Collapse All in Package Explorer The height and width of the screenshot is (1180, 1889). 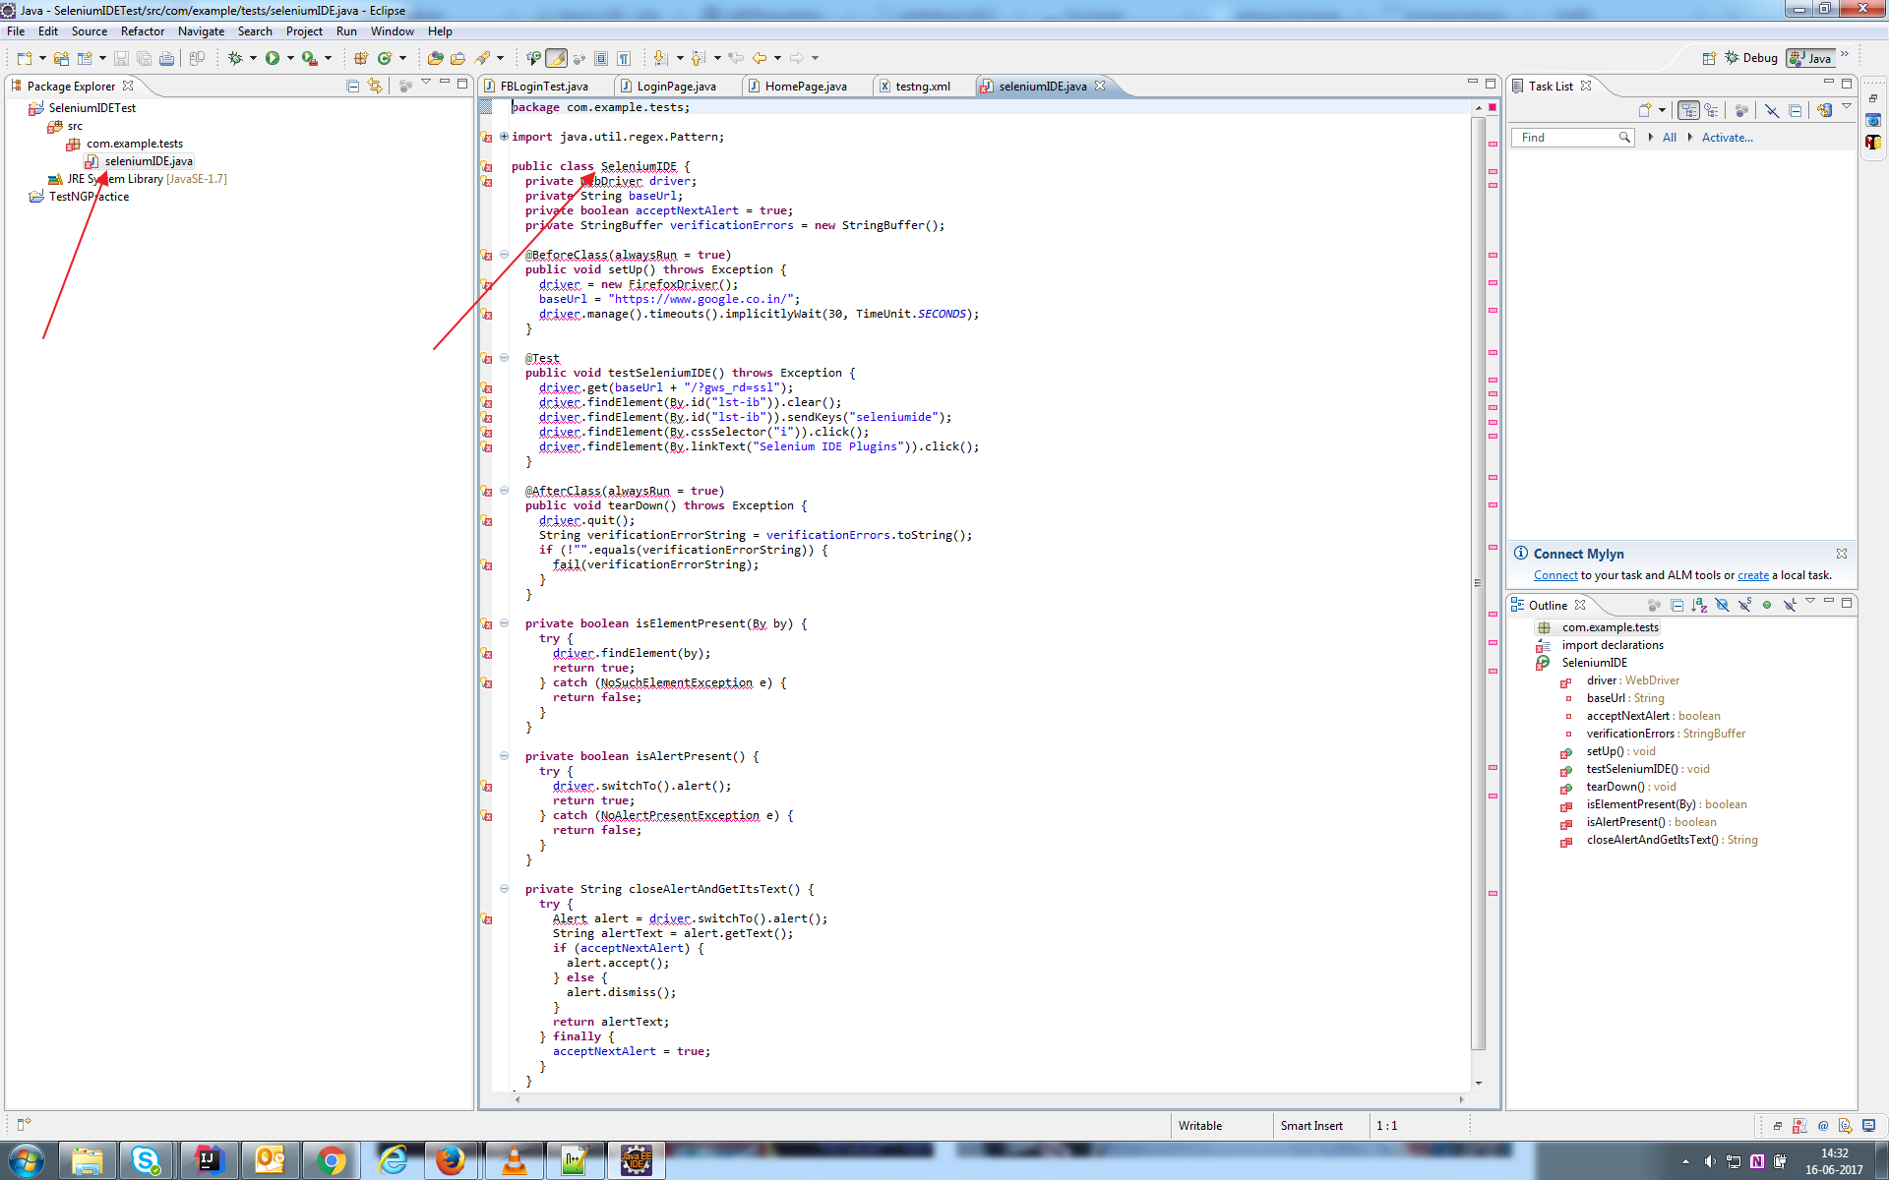tap(353, 86)
